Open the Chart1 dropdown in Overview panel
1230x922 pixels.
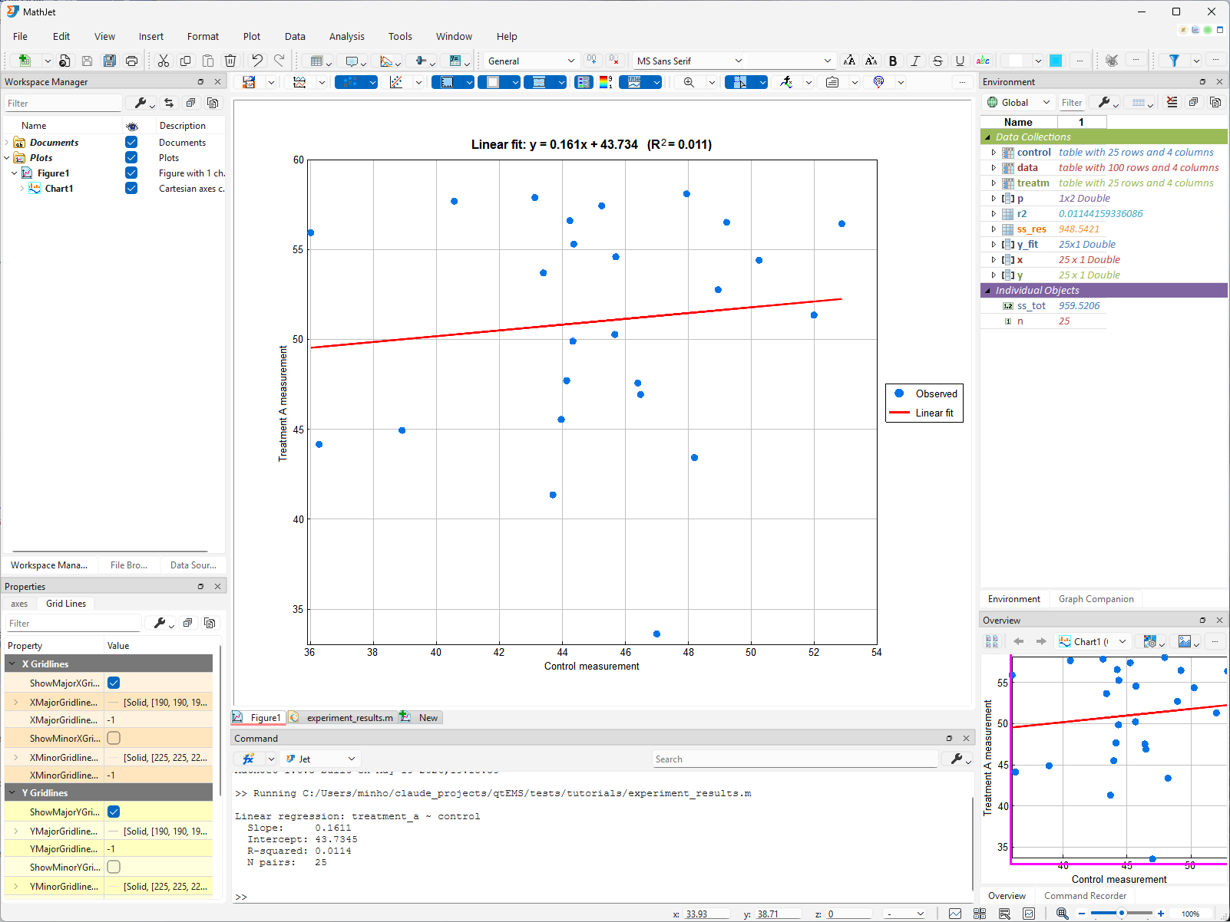coord(1093,641)
